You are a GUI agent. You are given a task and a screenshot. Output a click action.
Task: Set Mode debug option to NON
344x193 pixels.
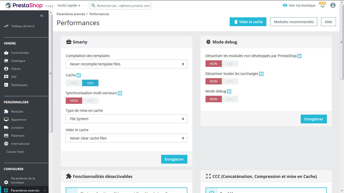[x=214, y=99]
